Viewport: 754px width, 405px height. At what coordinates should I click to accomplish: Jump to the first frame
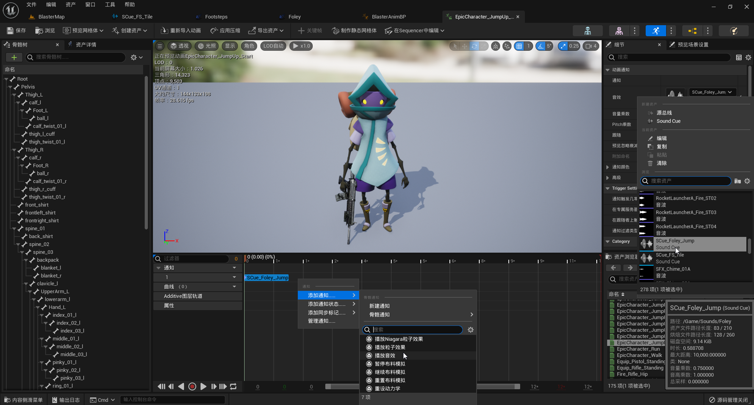(161, 386)
